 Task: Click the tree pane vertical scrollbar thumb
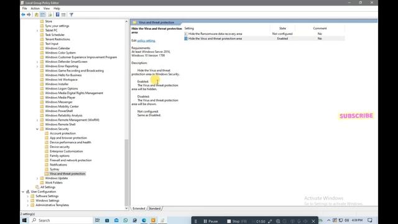click(126, 173)
